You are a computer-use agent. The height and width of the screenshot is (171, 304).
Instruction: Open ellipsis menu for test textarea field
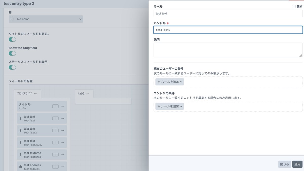tap(63, 155)
